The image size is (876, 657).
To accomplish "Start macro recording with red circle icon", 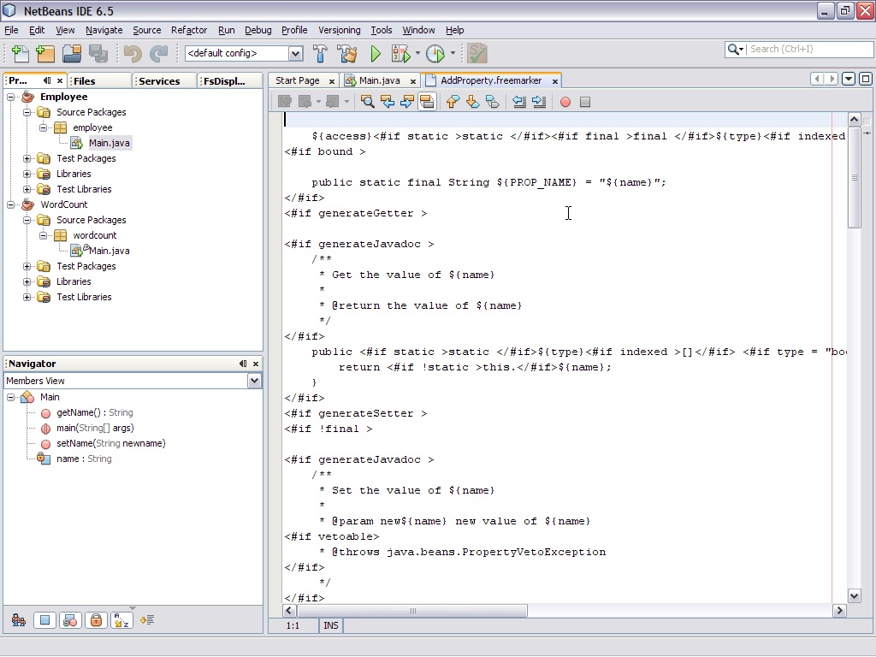I will click(x=565, y=102).
